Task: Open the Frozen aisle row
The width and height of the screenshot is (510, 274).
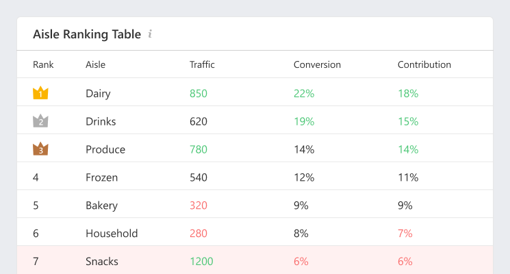Action: [101, 177]
